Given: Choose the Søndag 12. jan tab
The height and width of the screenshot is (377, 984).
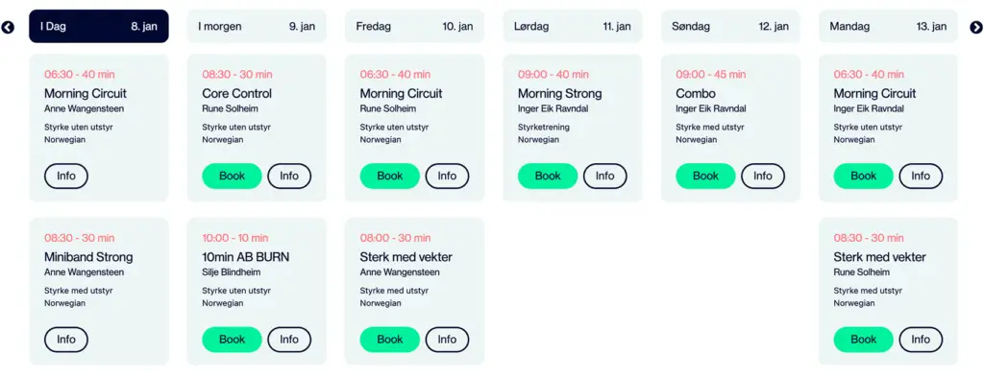Looking at the screenshot, I should [x=730, y=26].
